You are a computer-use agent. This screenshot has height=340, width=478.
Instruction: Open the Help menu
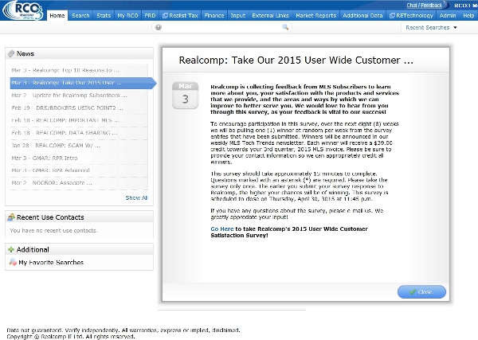[x=468, y=16]
